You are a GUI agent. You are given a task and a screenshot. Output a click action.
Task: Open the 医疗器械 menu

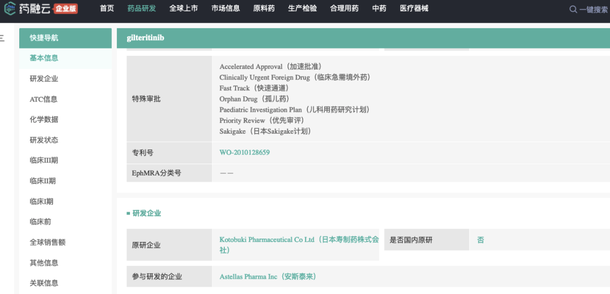point(414,8)
